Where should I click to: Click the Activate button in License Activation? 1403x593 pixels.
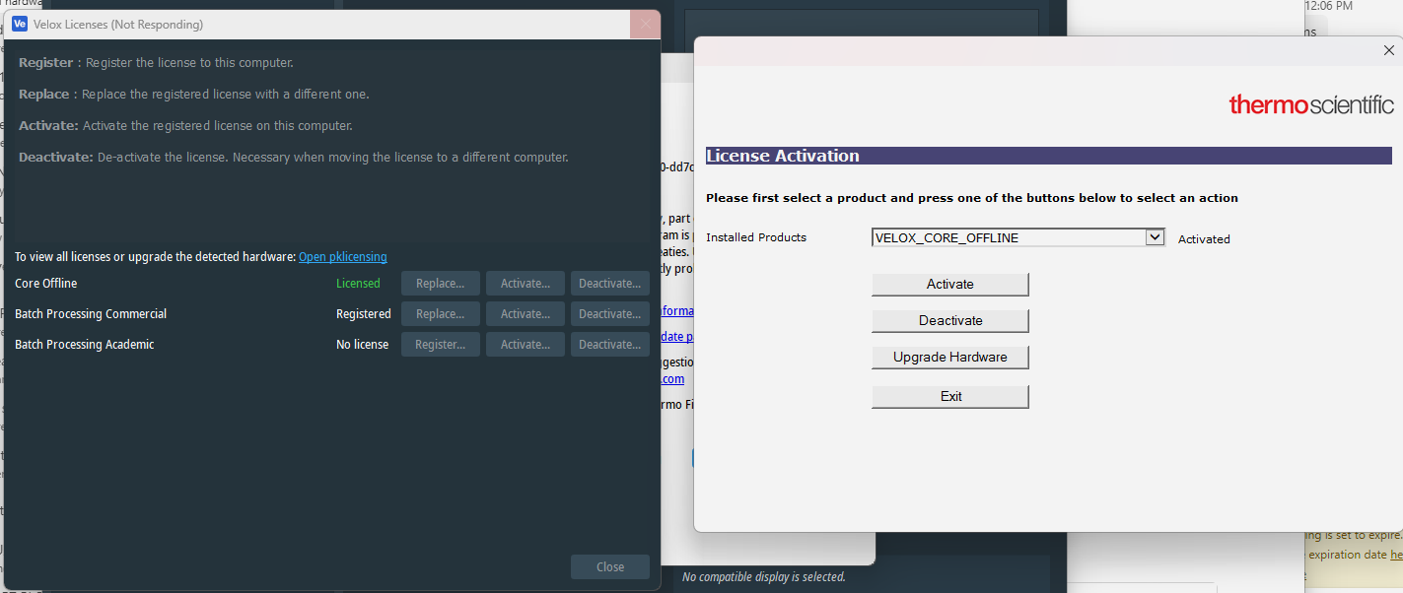tap(950, 284)
